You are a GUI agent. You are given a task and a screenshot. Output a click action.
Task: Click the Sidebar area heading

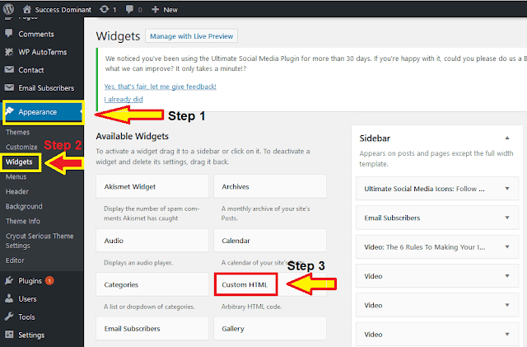coord(375,138)
